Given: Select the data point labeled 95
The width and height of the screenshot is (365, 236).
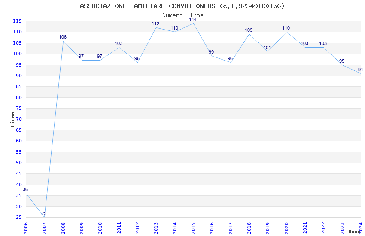Looking at the screenshot, I should pyautogui.click(x=342, y=61).
